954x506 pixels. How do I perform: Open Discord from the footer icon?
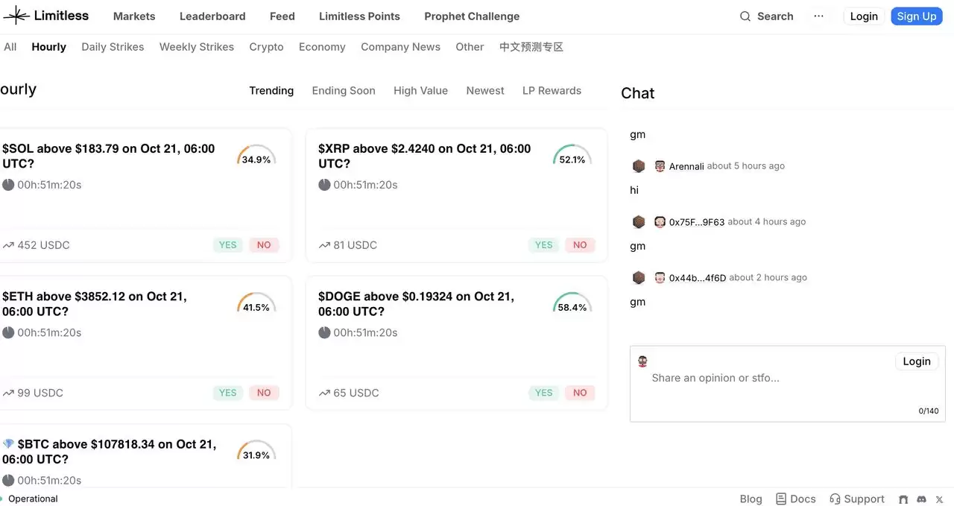point(920,499)
